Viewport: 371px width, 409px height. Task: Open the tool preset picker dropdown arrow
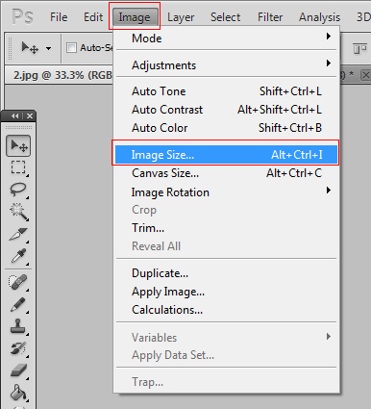pyautogui.click(x=48, y=48)
